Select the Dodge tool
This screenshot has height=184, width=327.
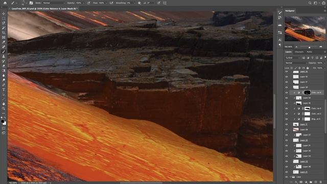point(4,80)
